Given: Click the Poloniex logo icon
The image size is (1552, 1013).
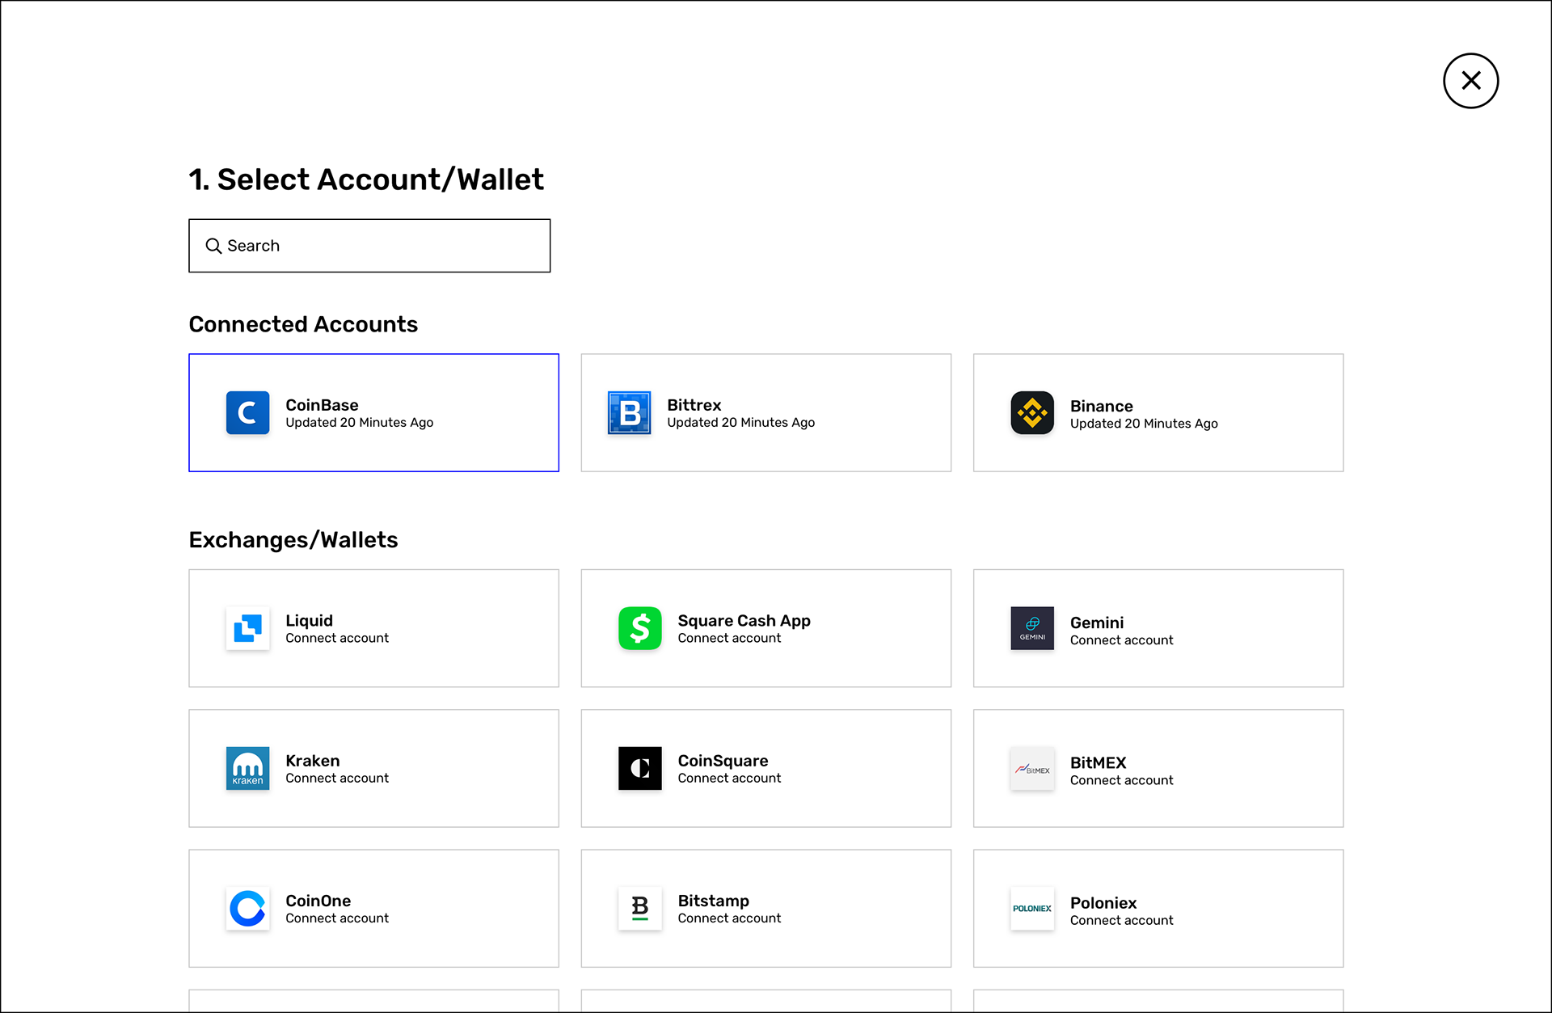Looking at the screenshot, I should coord(1032,909).
